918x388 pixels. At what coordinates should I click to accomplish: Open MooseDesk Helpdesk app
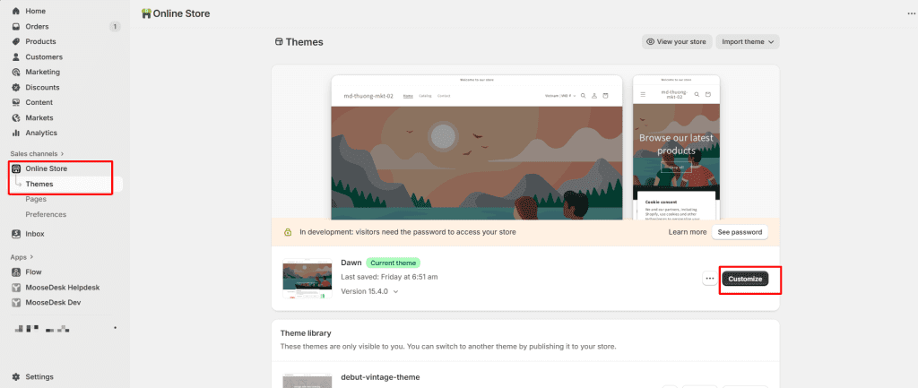(62, 288)
